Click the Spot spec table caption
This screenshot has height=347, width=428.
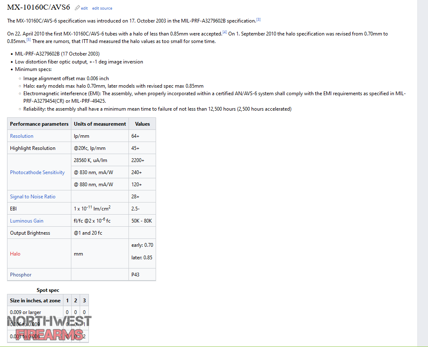48,290
